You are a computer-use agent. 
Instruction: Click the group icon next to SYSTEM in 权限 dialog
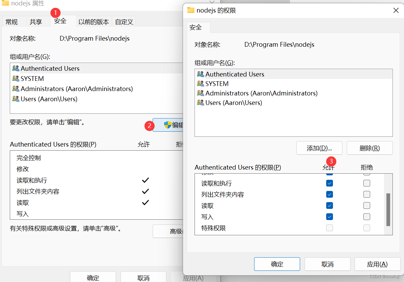click(200, 84)
